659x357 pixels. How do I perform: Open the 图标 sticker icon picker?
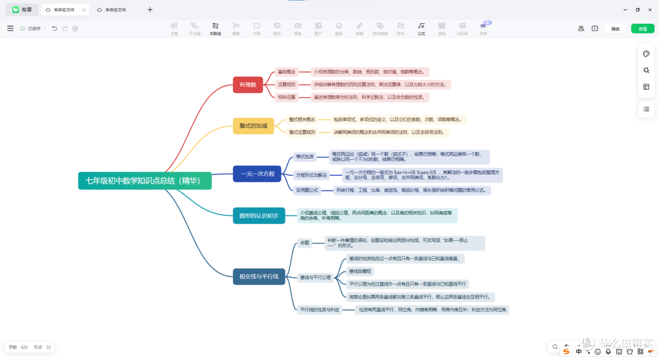[339, 29]
